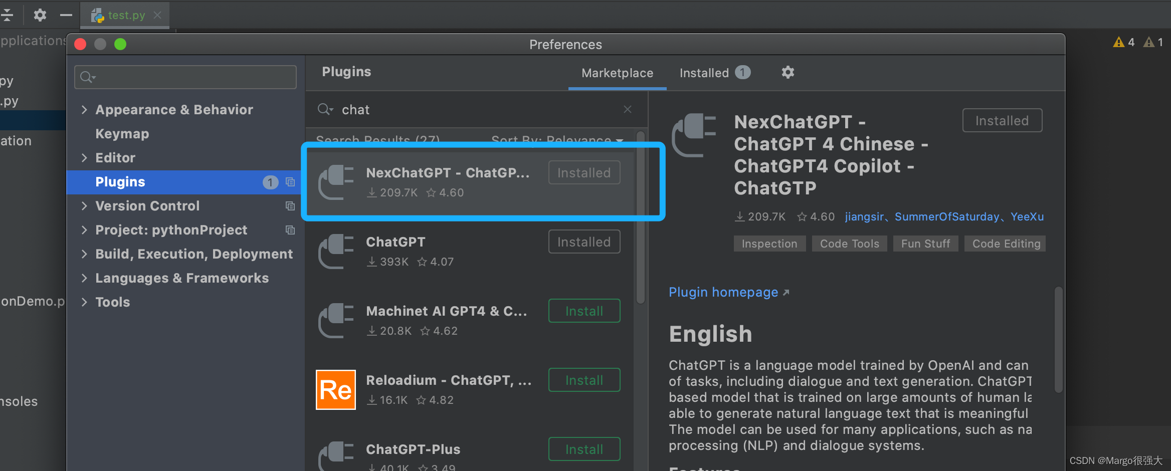
Task: Click the Plugins badge showing 1 in tree
Action: [270, 182]
